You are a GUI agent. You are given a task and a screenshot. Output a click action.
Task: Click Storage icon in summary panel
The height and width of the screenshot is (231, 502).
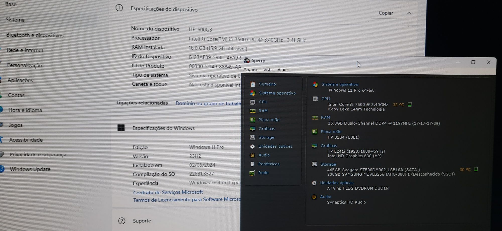(314, 164)
